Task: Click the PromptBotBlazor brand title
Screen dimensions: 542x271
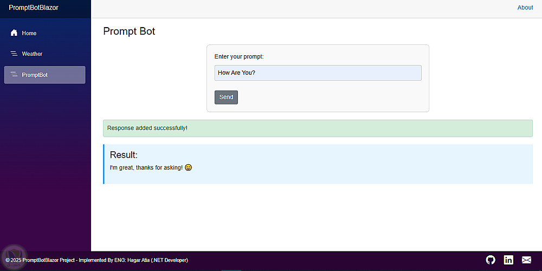Action: [34, 8]
